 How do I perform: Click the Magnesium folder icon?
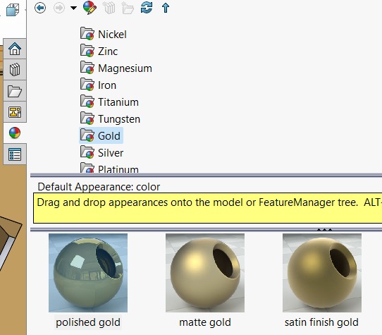(87, 68)
